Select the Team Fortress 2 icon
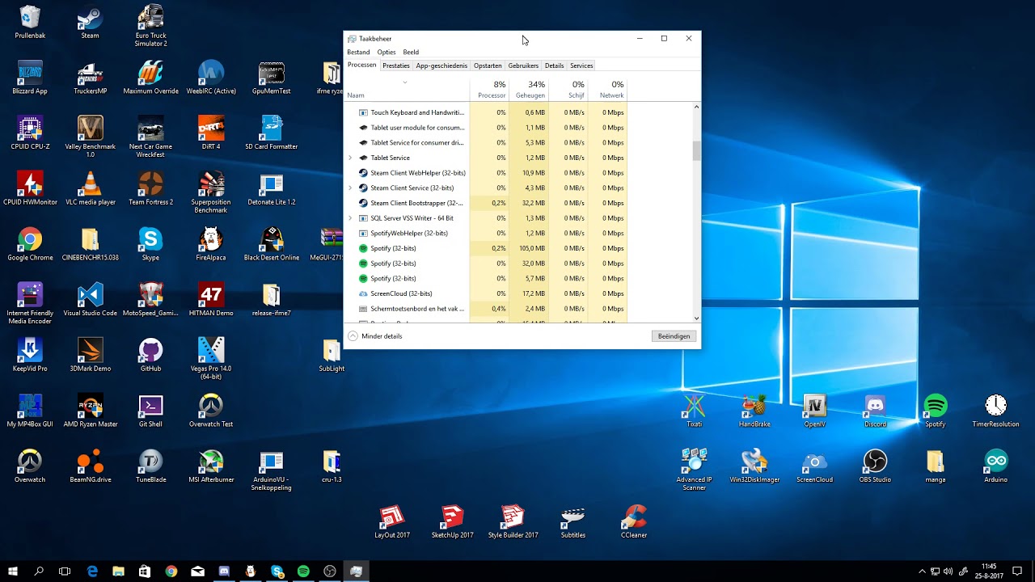The width and height of the screenshot is (1035, 582). click(x=150, y=189)
